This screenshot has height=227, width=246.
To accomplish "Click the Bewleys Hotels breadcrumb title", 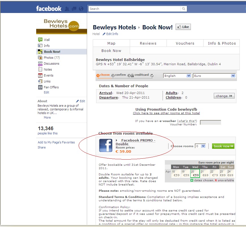I will (114, 27).
